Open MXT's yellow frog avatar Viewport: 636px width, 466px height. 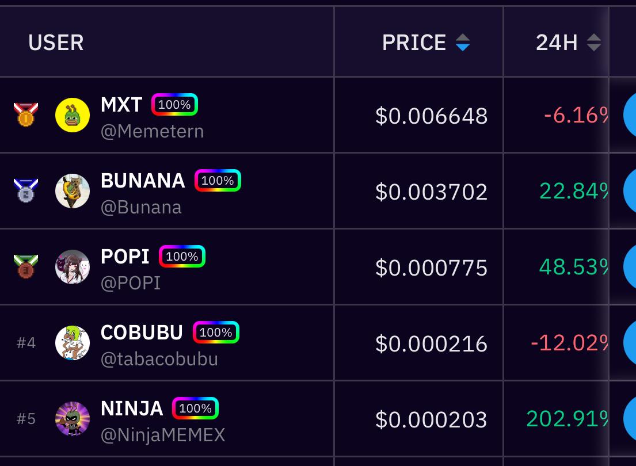click(73, 115)
